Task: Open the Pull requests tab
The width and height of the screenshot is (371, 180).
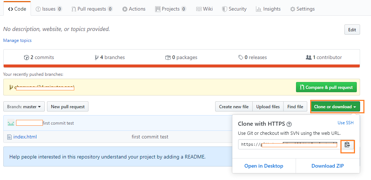Action: click(92, 9)
